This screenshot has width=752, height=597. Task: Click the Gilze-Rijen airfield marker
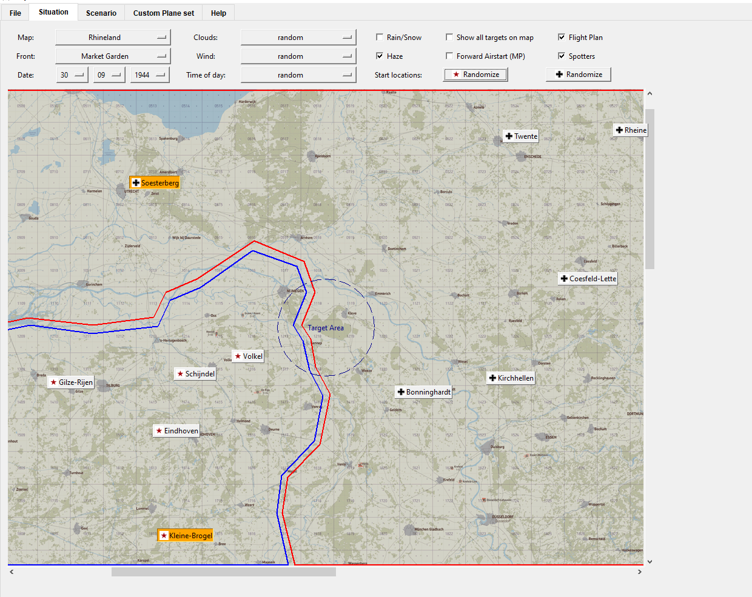pyautogui.click(x=72, y=382)
